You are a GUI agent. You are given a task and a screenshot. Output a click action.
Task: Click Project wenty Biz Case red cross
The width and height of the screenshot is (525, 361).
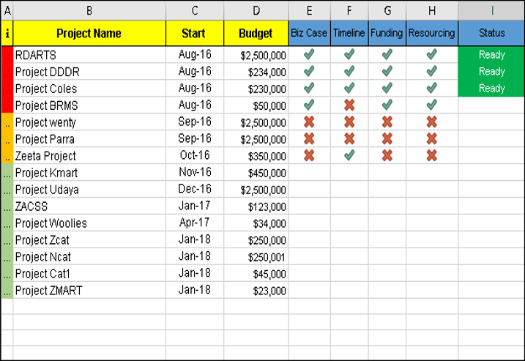coord(309,122)
